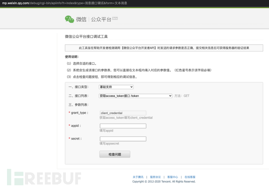Click the notice text starting 此工具旨在帮助开发者
Screen dimensions: 269x188
coord(164,48)
